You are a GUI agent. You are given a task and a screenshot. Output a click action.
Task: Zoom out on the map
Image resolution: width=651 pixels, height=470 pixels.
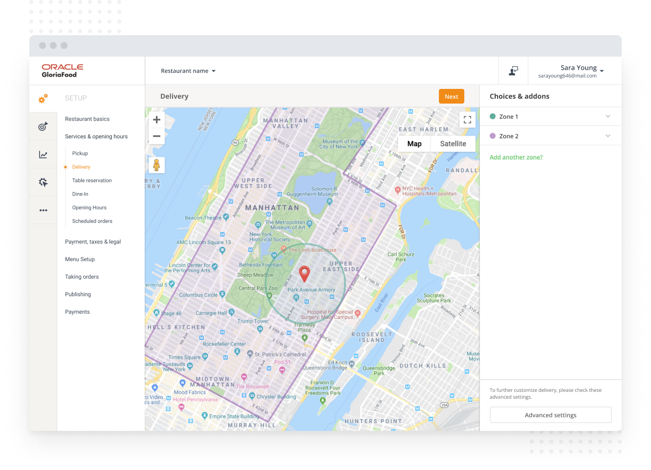click(157, 136)
